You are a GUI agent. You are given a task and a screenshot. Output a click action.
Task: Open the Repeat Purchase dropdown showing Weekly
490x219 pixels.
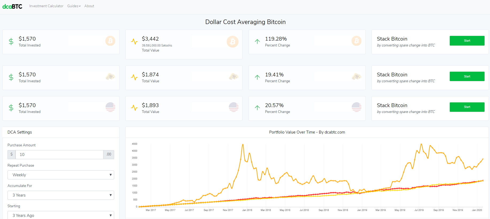click(x=61, y=175)
